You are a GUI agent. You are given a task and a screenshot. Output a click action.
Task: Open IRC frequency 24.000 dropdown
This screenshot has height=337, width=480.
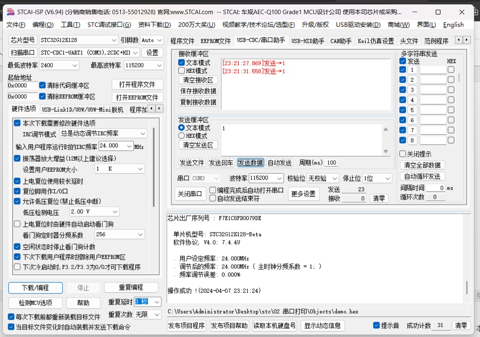116,146
